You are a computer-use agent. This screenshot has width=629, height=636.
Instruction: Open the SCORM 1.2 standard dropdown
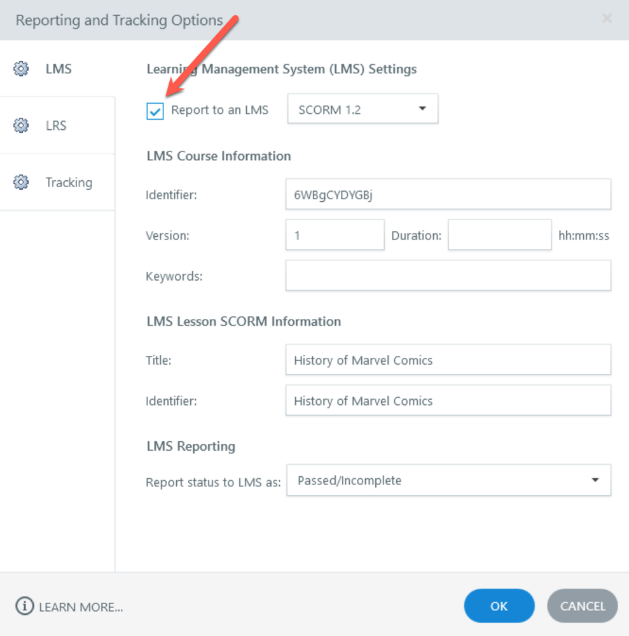[x=363, y=110]
